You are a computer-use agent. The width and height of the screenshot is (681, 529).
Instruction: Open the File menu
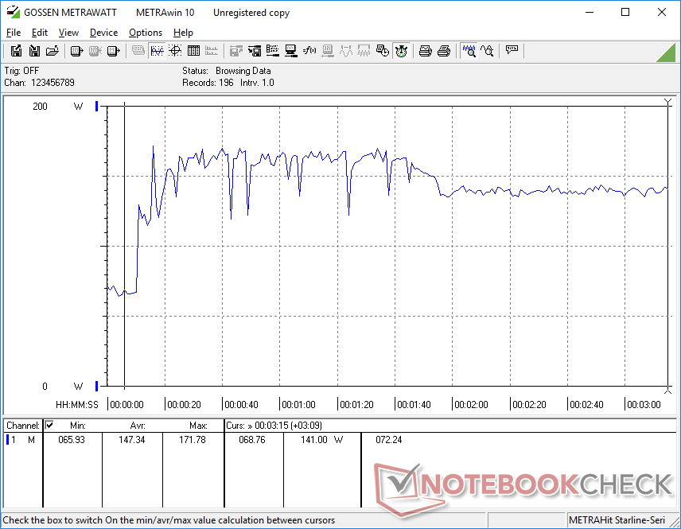click(14, 33)
